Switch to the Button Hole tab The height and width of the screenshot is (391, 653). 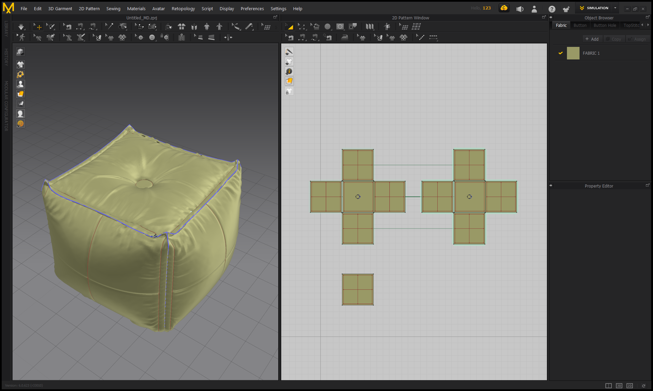point(604,25)
